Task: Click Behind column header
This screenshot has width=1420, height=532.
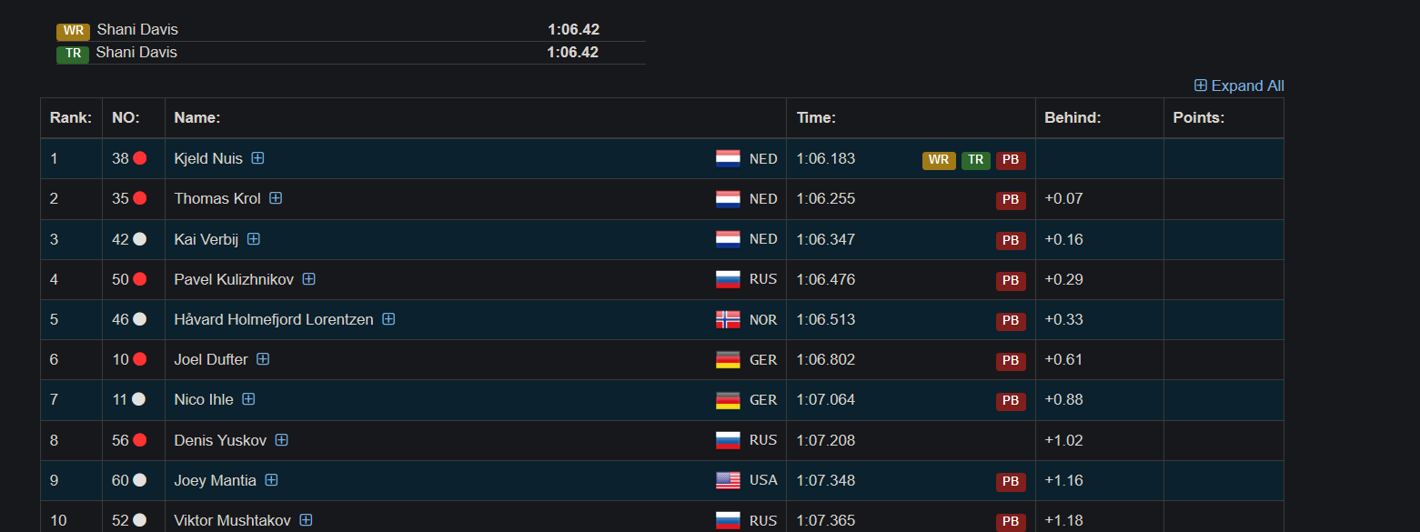Action: pyautogui.click(x=1073, y=118)
